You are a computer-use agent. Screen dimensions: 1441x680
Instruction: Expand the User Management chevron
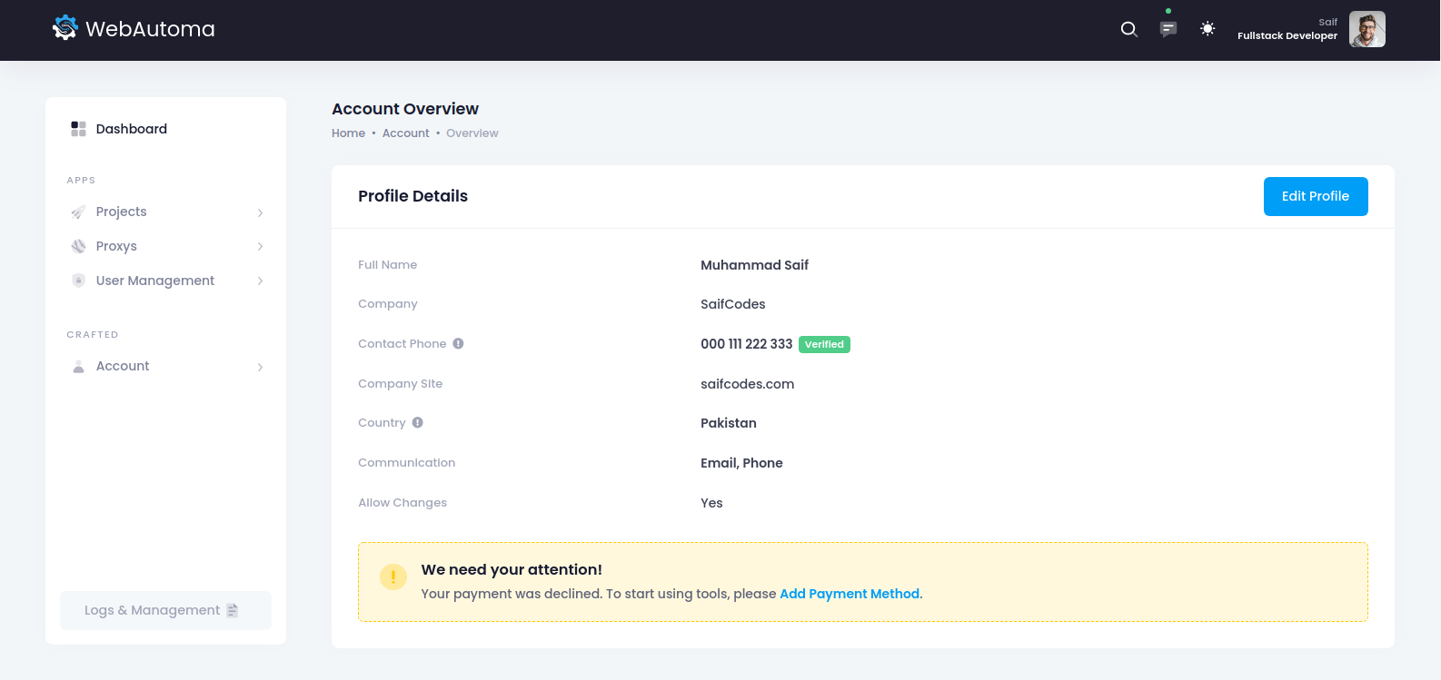(x=260, y=281)
